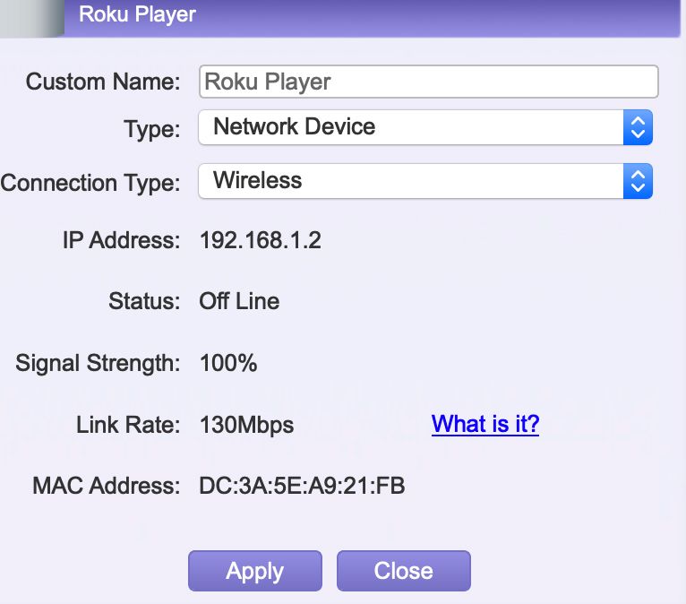Click the Link Rate label
Viewport: 686px width, 604px height.
pyautogui.click(x=128, y=424)
